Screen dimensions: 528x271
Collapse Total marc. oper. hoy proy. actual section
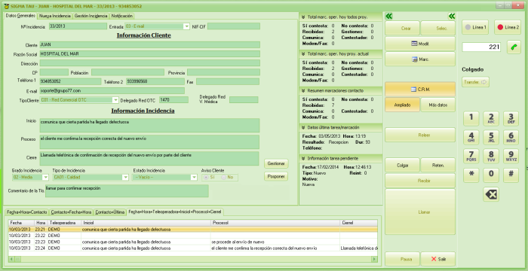[x=303, y=53]
